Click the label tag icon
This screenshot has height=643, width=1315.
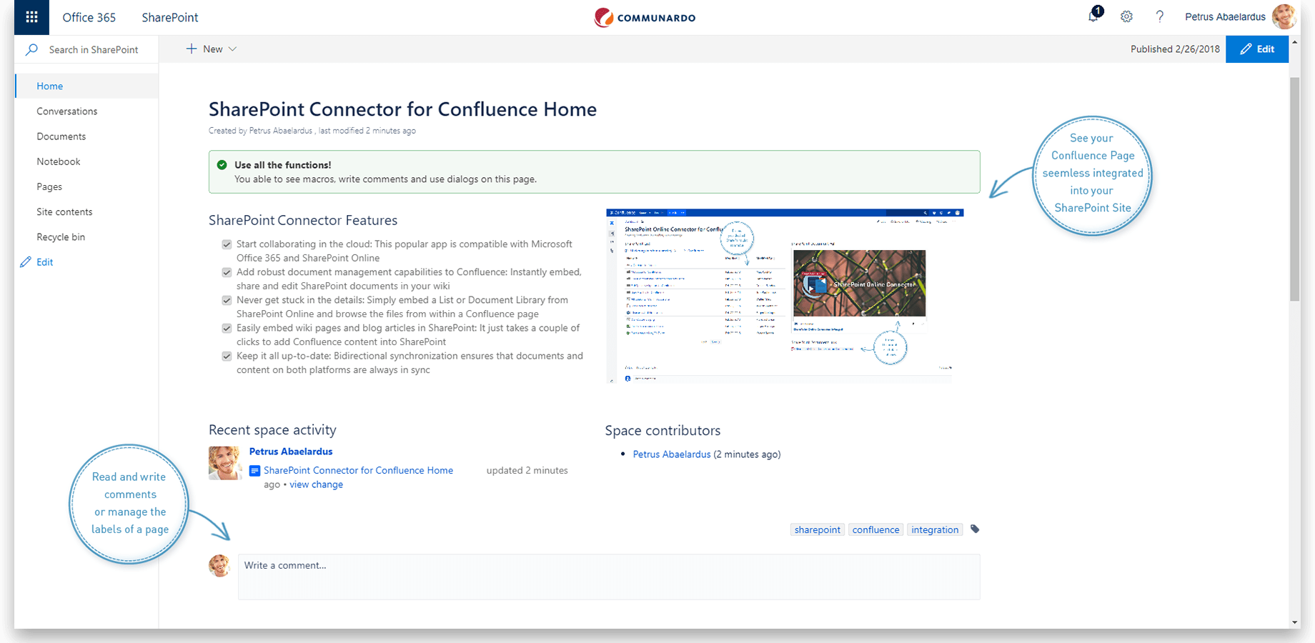pyautogui.click(x=975, y=529)
